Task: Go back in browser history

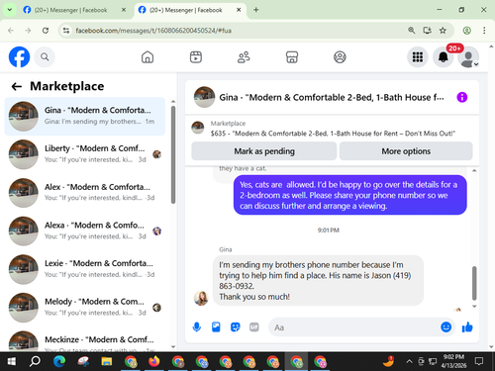Action: 11,31
